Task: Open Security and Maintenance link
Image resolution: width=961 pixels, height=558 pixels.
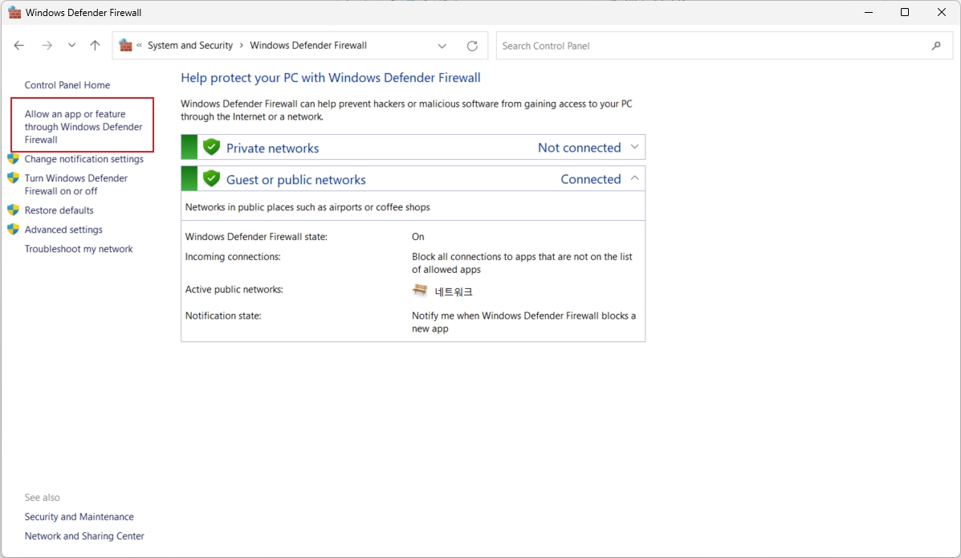Action: [79, 517]
